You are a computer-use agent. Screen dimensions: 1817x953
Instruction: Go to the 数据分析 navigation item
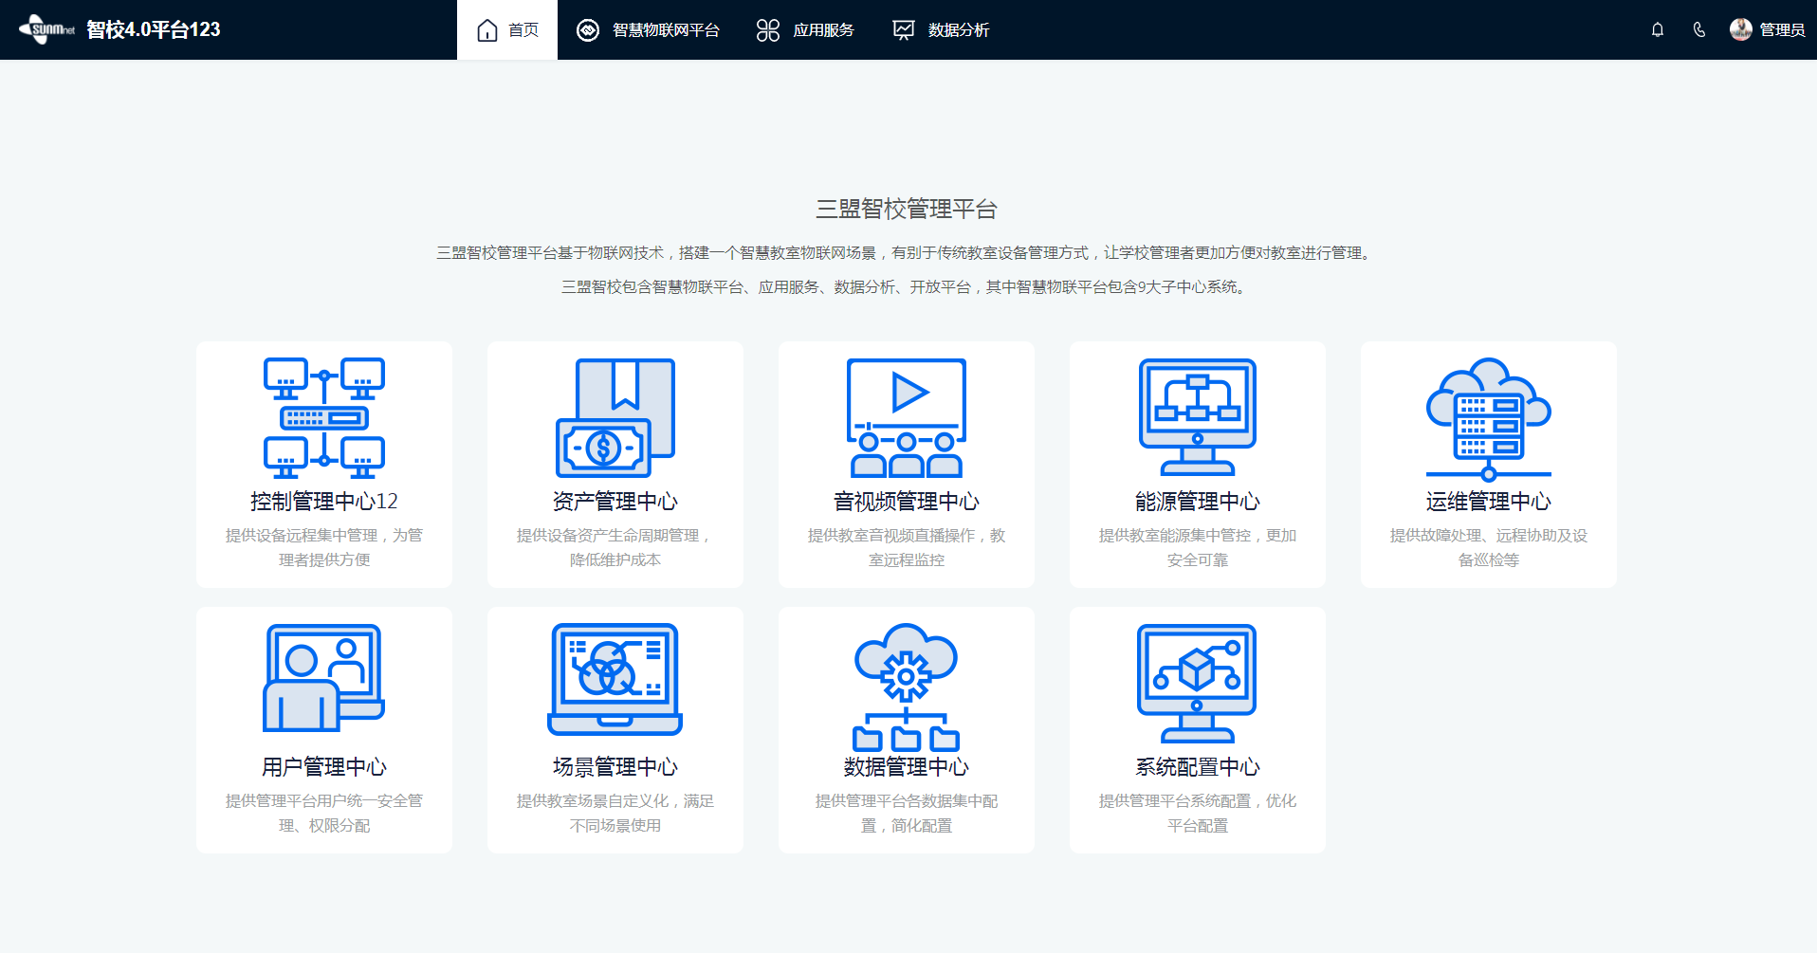point(941,30)
